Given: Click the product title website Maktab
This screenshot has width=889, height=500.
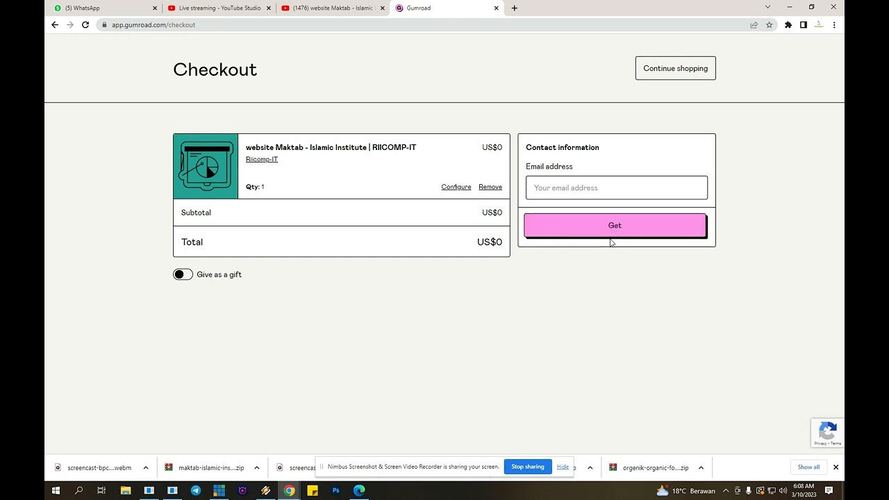Looking at the screenshot, I should (331, 147).
